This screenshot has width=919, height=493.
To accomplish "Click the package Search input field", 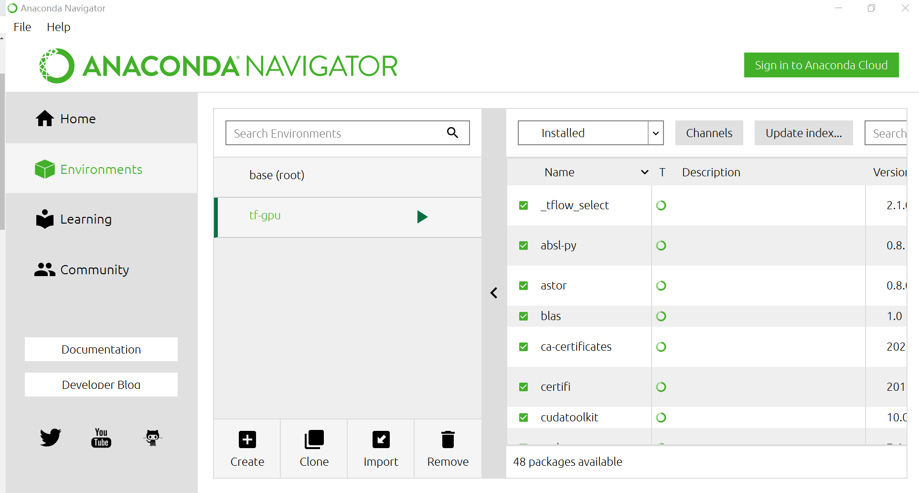I will pos(886,133).
